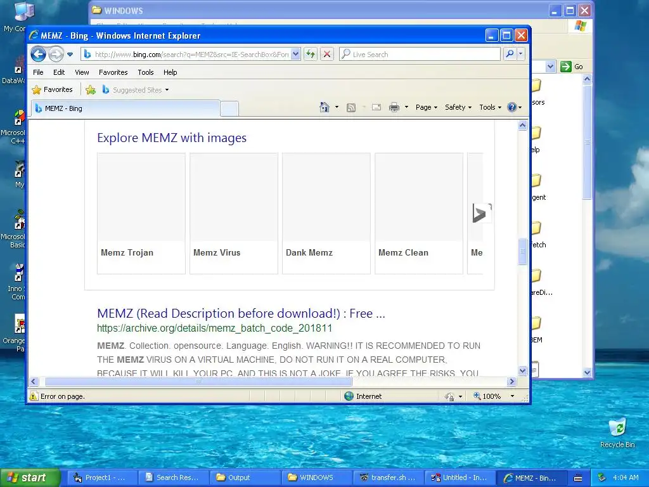The height and width of the screenshot is (487, 649).
Task: Click the 100% zoom level button
Action: click(487, 396)
